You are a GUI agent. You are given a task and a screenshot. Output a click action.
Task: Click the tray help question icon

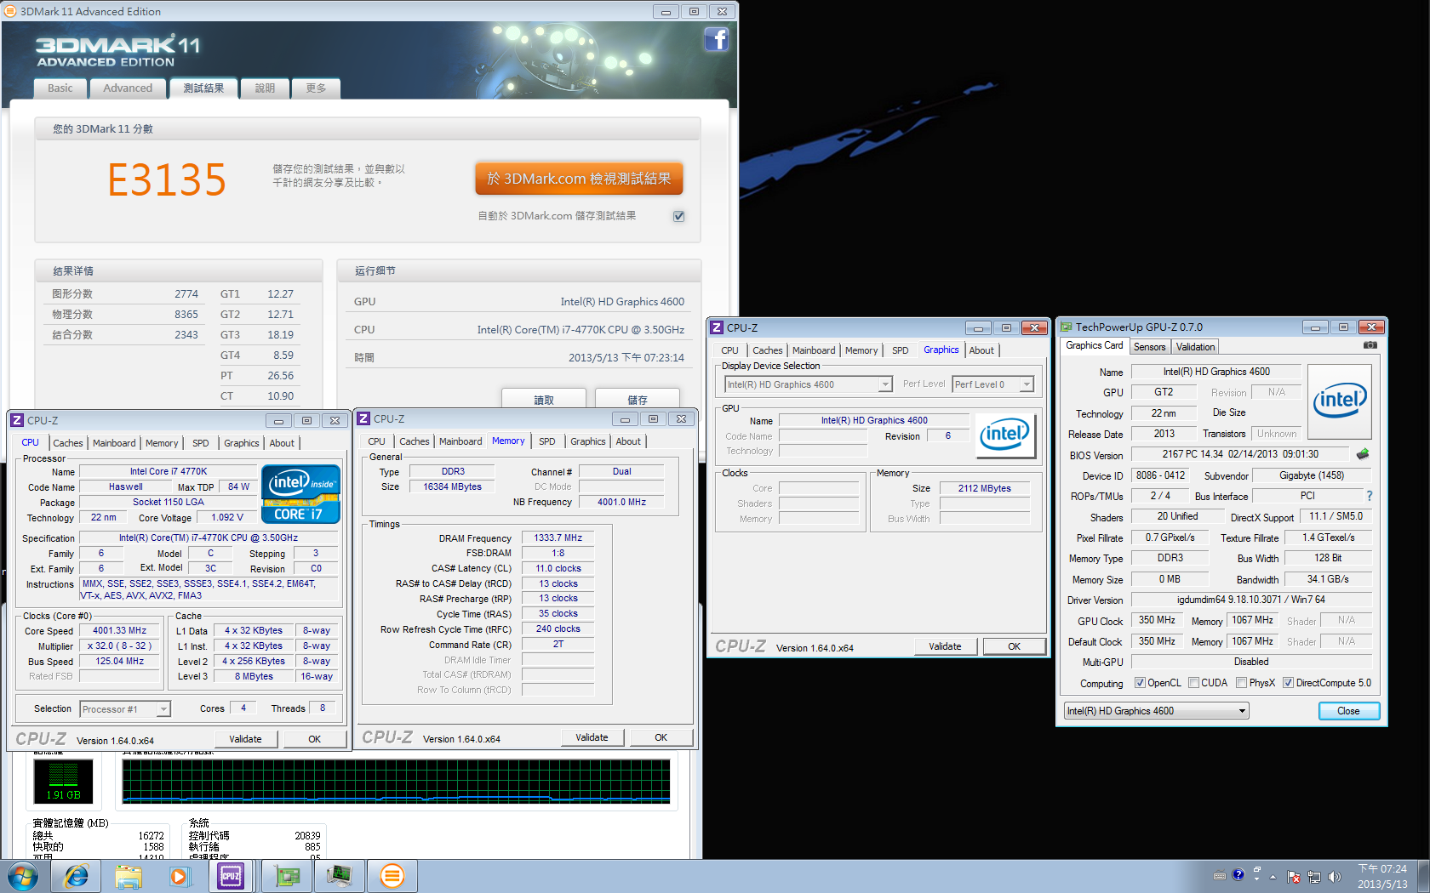tap(1238, 875)
